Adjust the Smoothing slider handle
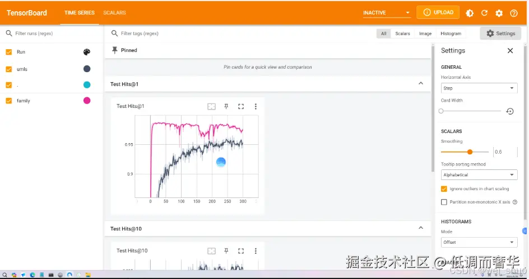Image resolution: width=529 pixels, height=279 pixels. coord(470,152)
